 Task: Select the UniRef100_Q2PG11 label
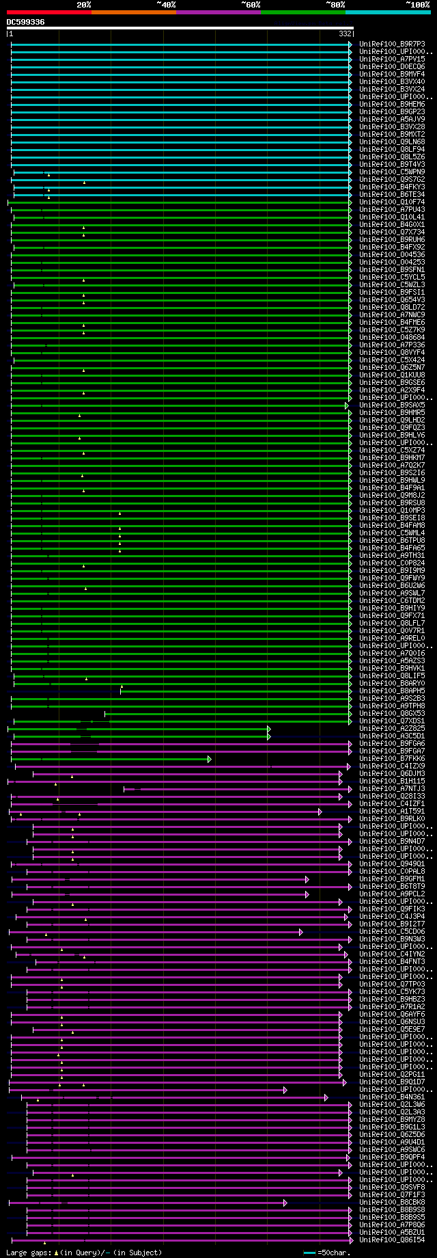393,1074
